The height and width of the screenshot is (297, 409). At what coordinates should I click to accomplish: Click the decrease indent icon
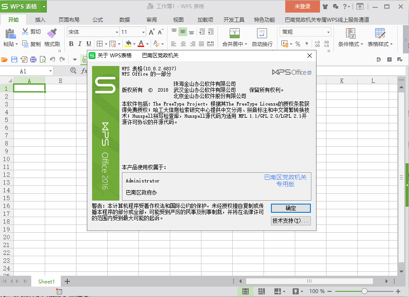click(x=202, y=32)
